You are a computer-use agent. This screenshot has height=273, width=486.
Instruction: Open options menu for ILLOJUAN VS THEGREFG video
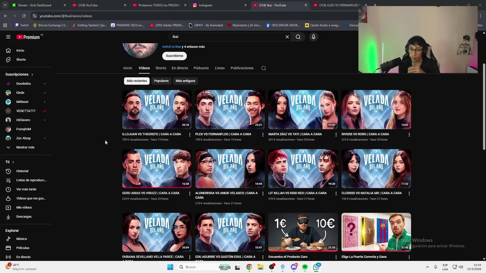click(189, 135)
